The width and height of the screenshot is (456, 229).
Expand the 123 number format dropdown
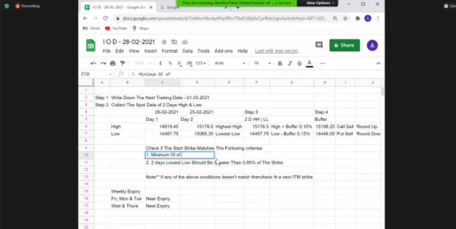pyautogui.click(x=200, y=63)
